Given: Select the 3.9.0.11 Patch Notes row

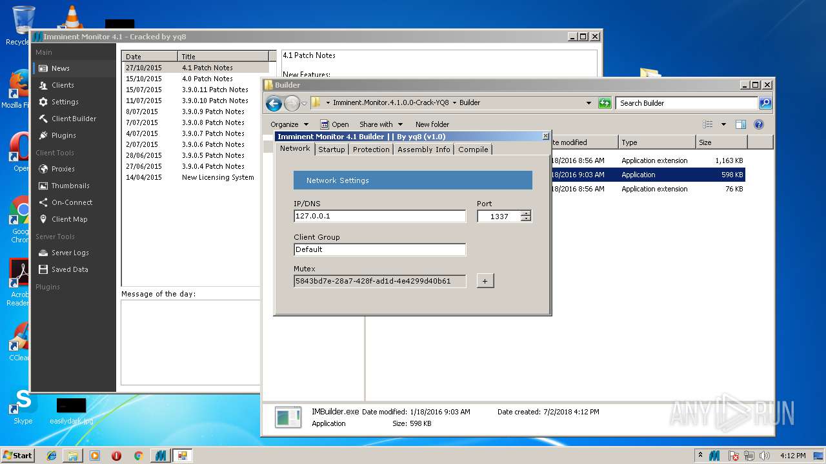Looking at the screenshot, I should tap(196, 90).
